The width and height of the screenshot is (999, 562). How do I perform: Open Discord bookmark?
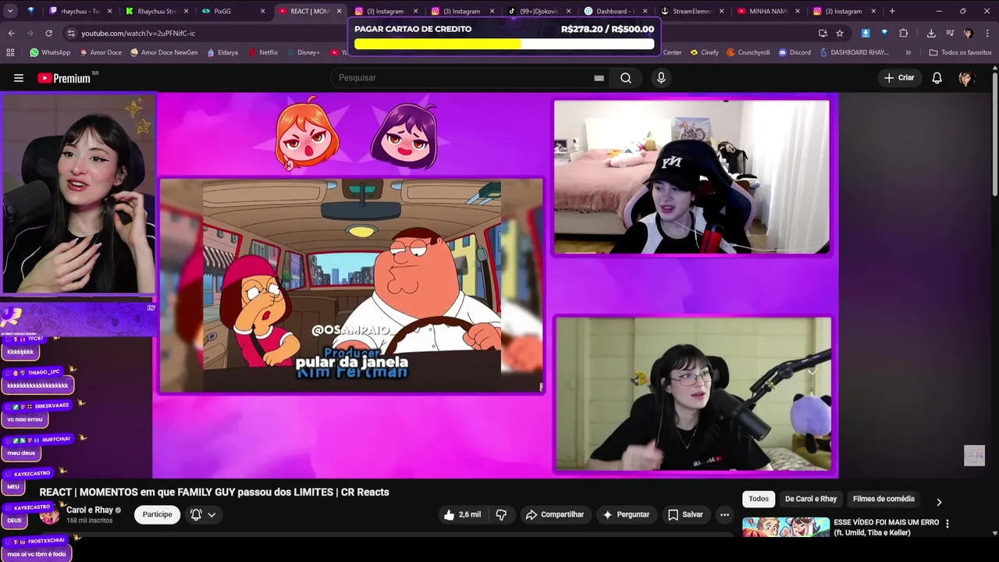pos(795,52)
